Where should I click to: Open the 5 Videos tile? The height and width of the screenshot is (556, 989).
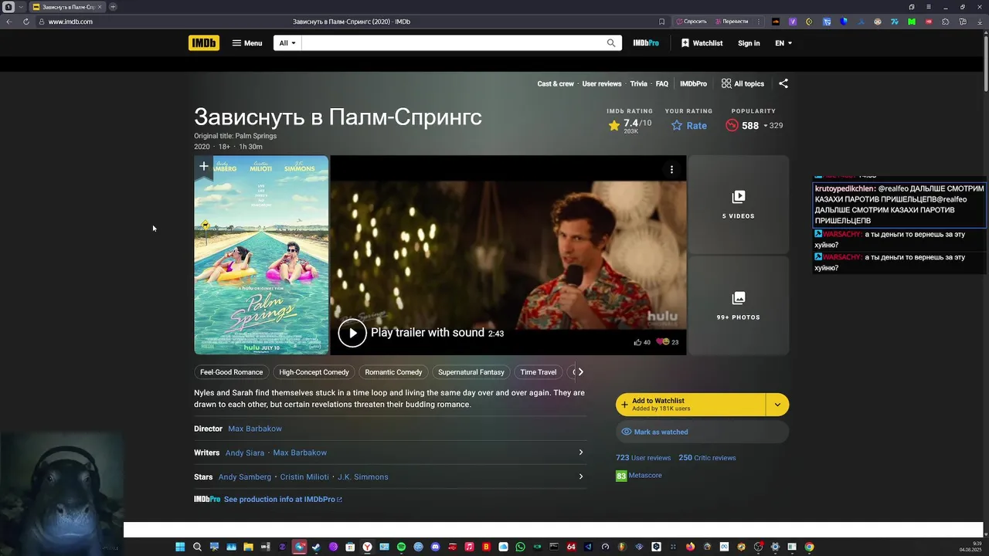(x=739, y=205)
